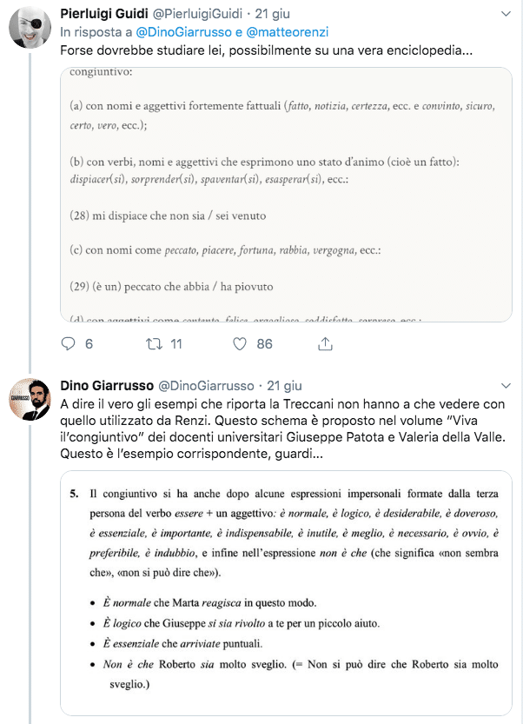The width and height of the screenshot is (523, 724).
Task: Retweet Pierluigi Guidi's tweet
Action: tap(154, 344)
